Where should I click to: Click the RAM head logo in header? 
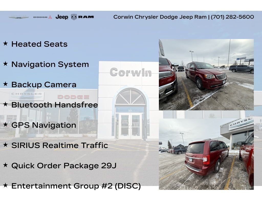(74, 17)
